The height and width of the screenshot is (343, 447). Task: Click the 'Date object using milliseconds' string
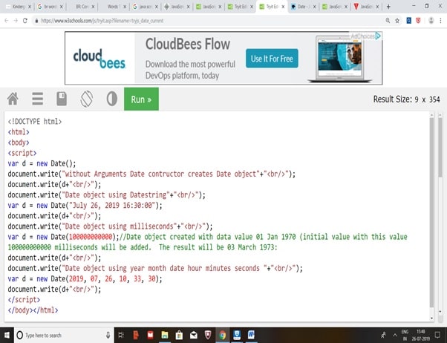[x=119, y=226]
